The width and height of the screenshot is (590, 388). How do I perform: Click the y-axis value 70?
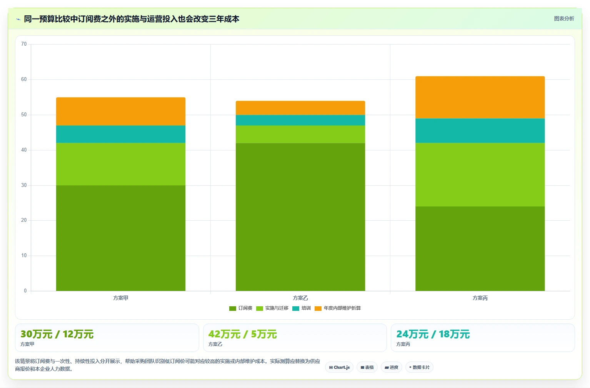(x=24, y=44)
